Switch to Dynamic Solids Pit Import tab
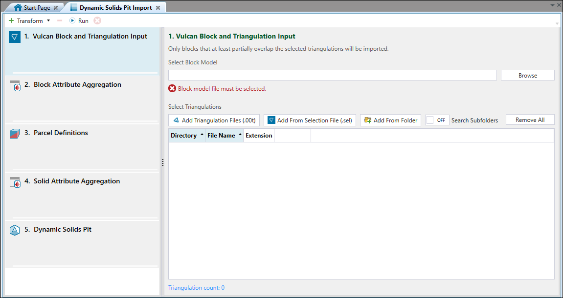The image size is (563, 298). click(115, 7)
